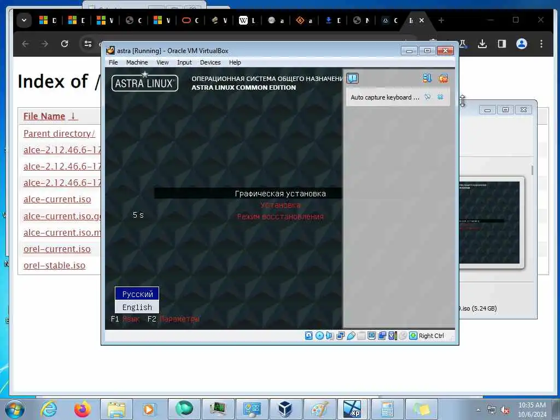
Task: Toggle notification center speech bubble icon
Action: tap(353, 78)
